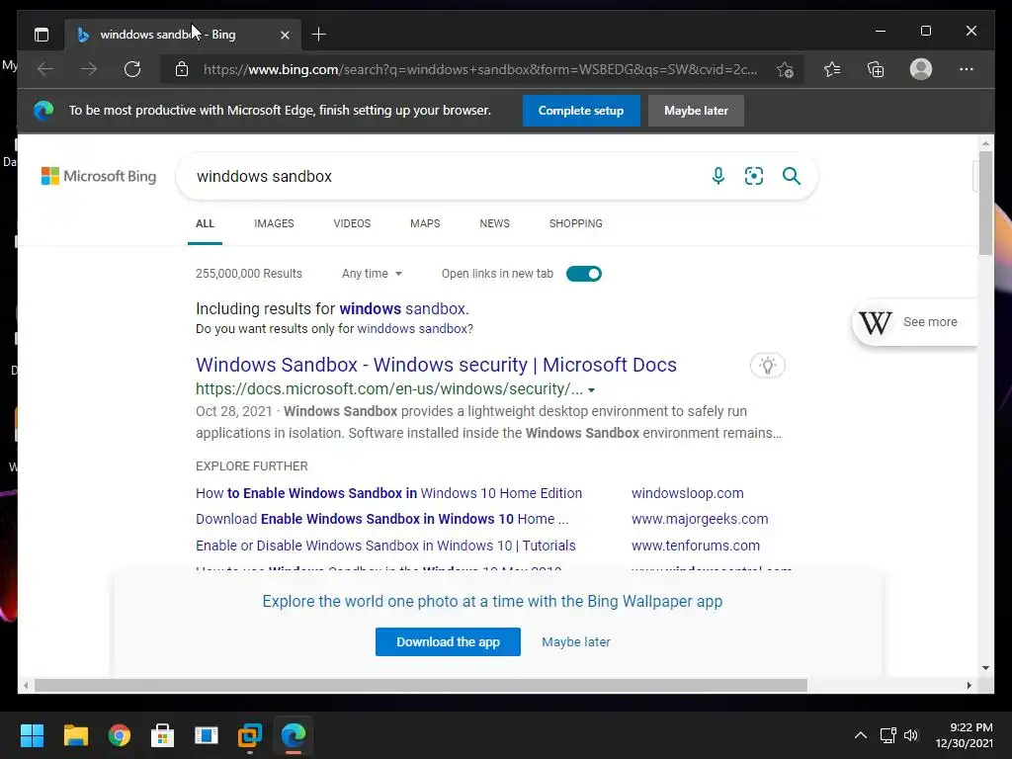Click the lightbulb insights icon
1012x759 pixels.
pyautogui.click(x=767, y=366)
